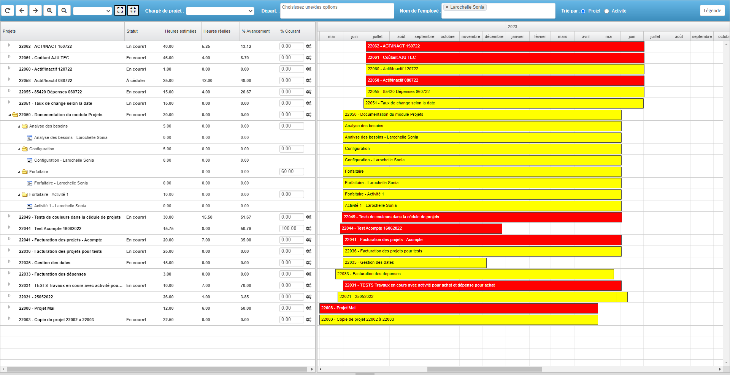Zoom out of the Gantt timeline
Image resolution: width=730 pixels, height=375 pixels.
pos(64,11)
